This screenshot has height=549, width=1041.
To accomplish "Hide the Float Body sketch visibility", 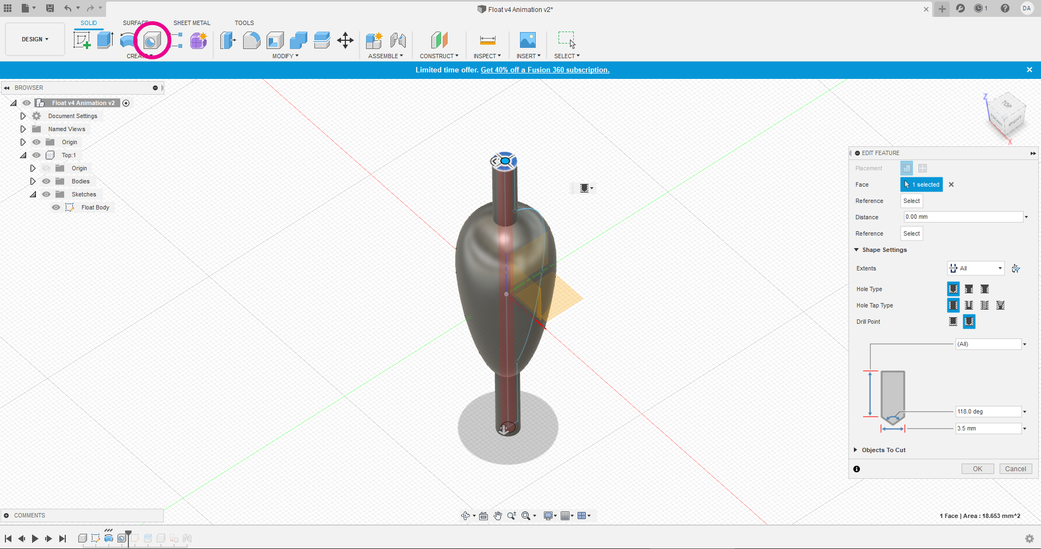I will point(56,207).
